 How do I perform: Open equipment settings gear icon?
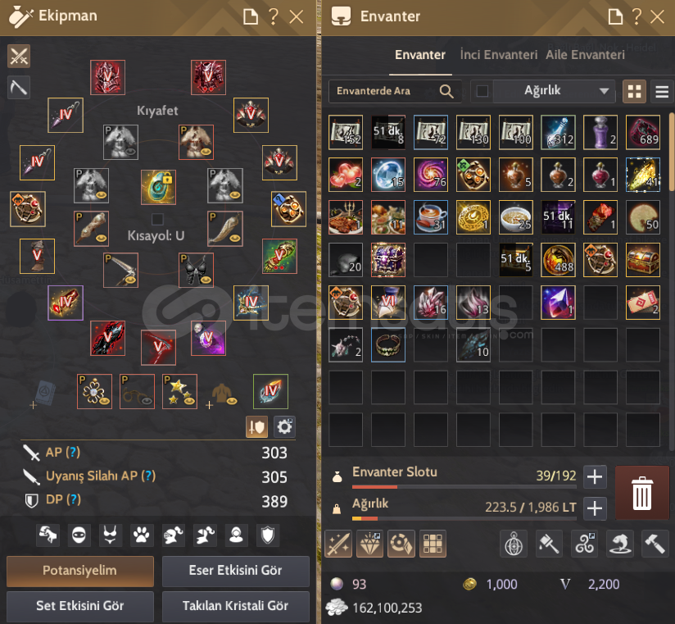[284, 426]
